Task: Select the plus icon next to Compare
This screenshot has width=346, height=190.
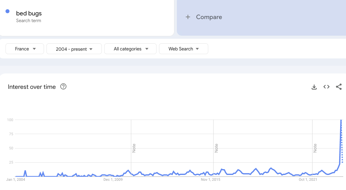Action: [188, 17]
